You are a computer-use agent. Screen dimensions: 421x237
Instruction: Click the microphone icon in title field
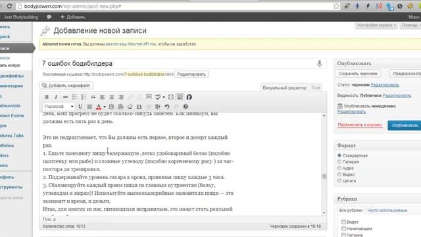click(319, 64)
